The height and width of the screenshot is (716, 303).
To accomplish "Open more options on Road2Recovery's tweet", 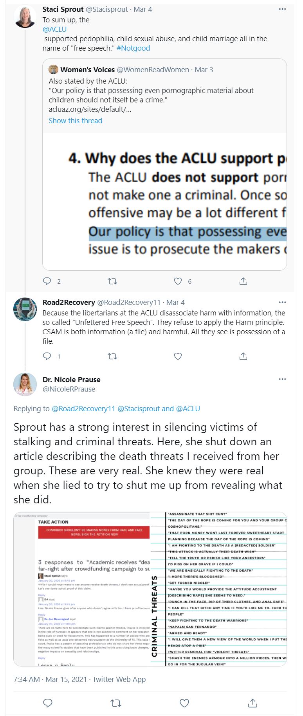I will pos(282,302).
